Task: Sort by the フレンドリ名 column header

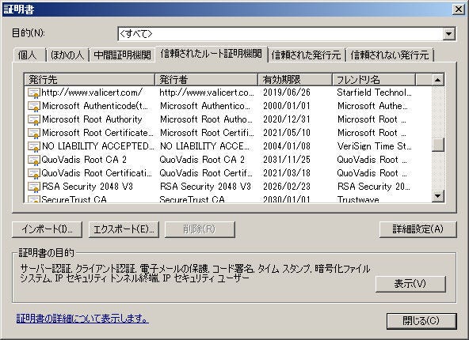Action: pos(374,80)
